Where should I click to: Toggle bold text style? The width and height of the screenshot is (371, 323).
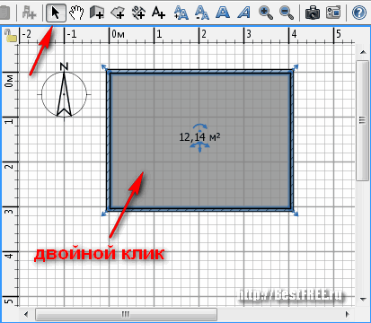pos(223,13)
